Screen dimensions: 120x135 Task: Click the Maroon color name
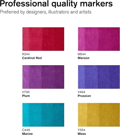84,58
